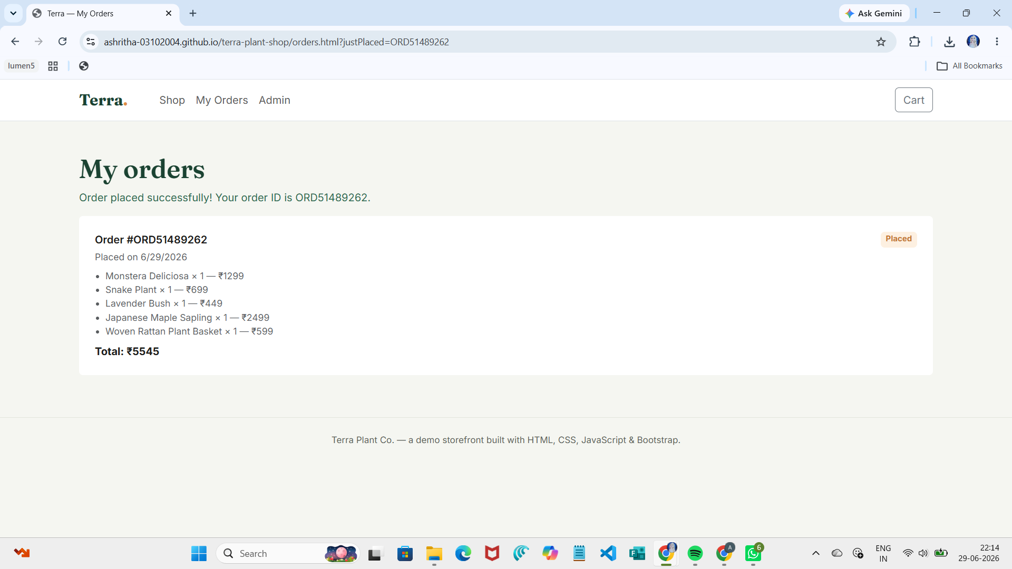Click the Japanese Maple Sapling order item
Viewport: 1012px width, 569px height.
click(187, 318)
